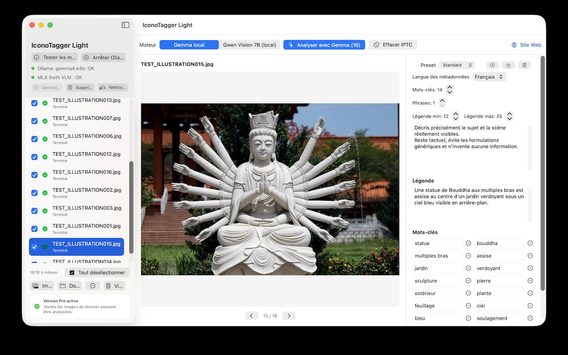The height and width of the screenshot is (355, 568).
Task: Click the Mots-clés count stepper
Action: pos(449,90)
